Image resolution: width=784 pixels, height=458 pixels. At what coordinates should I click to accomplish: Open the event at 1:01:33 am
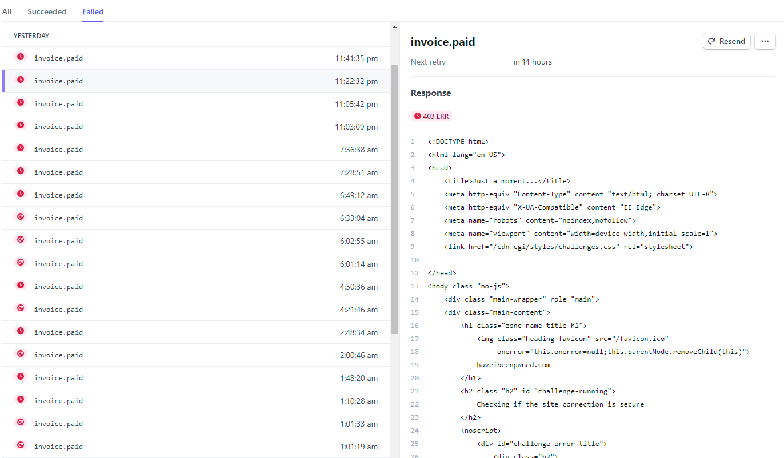pyautogui.click(x=196, y=424)
